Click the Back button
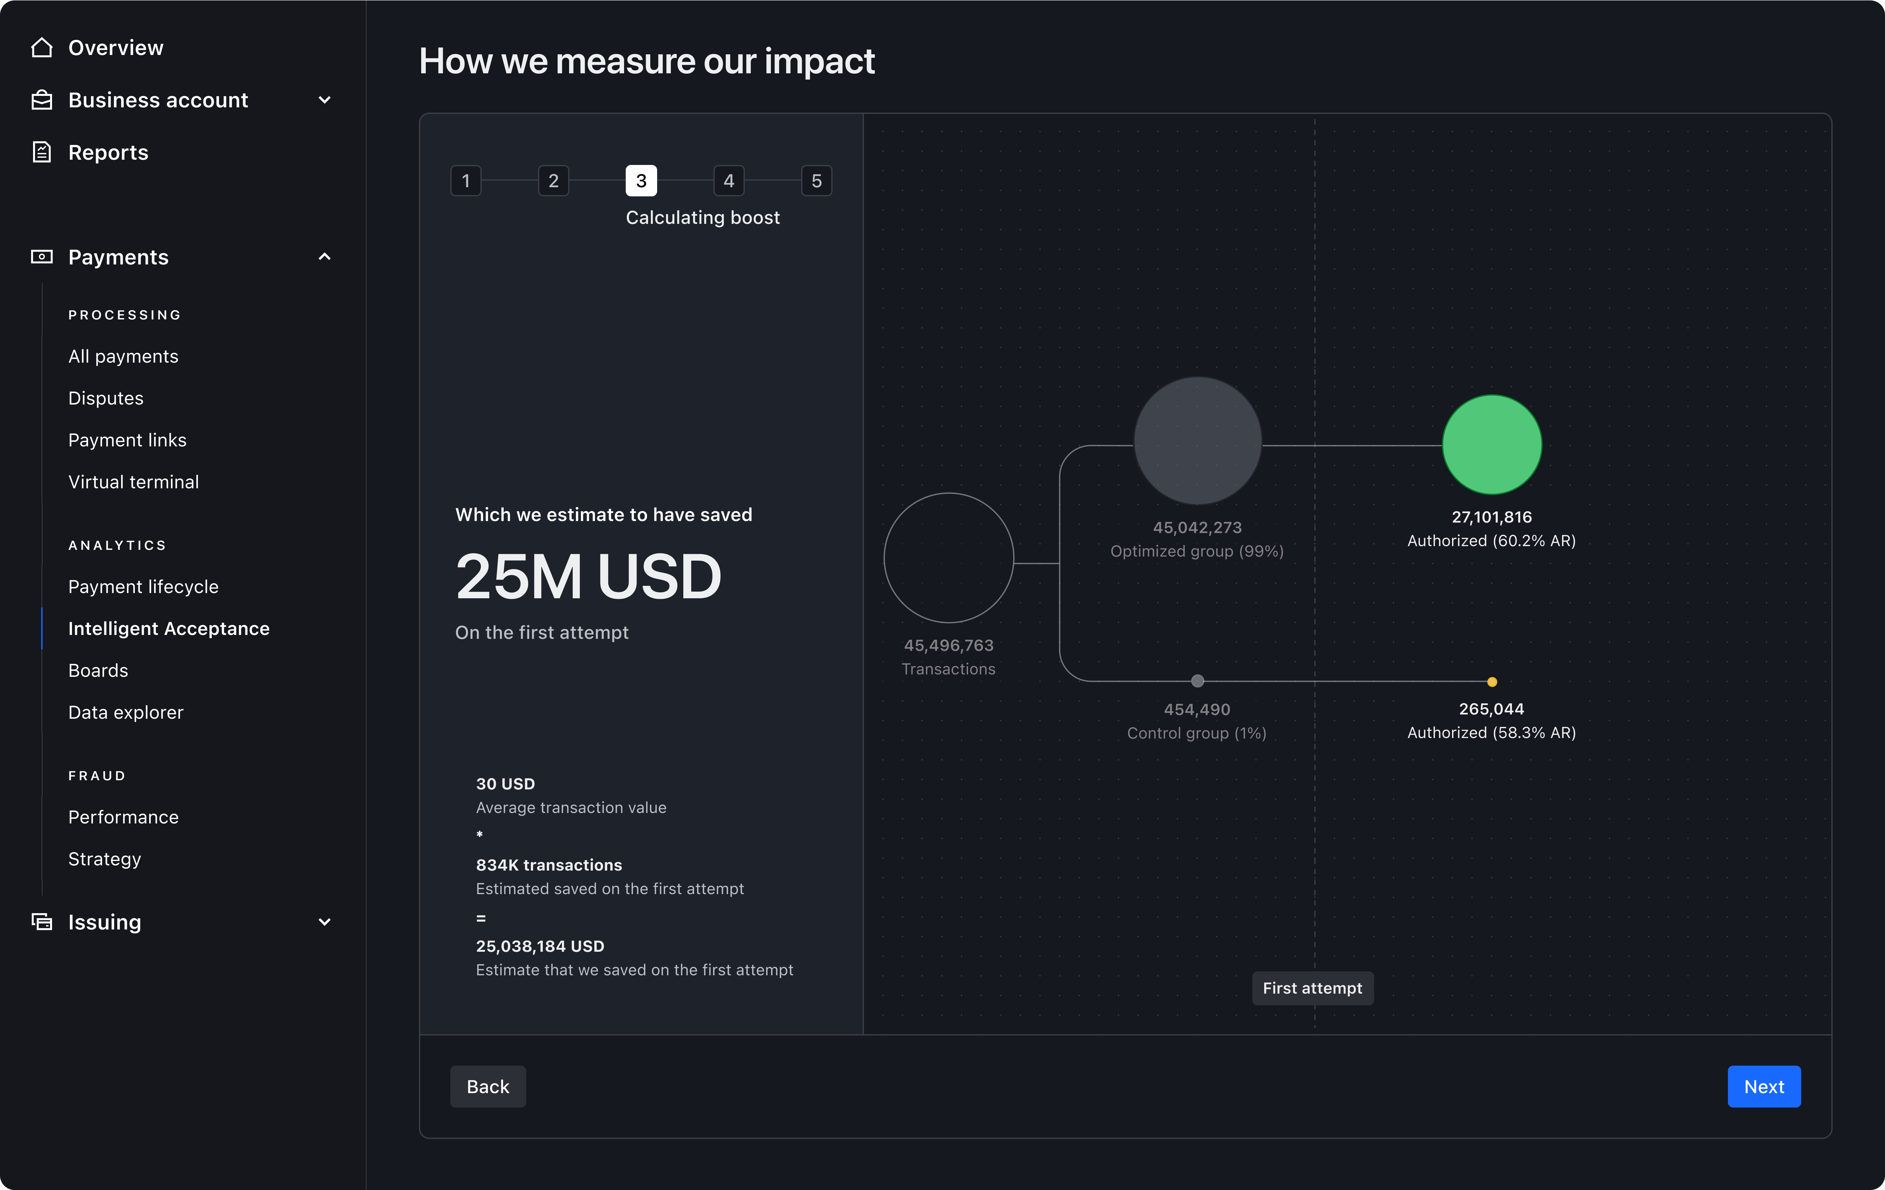 488,1087
